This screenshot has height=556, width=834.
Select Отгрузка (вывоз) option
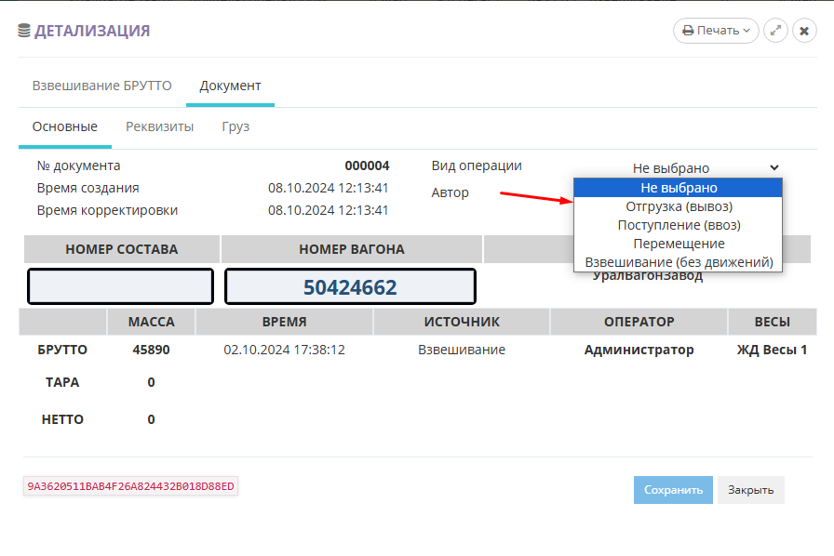(x=679, y=206)
